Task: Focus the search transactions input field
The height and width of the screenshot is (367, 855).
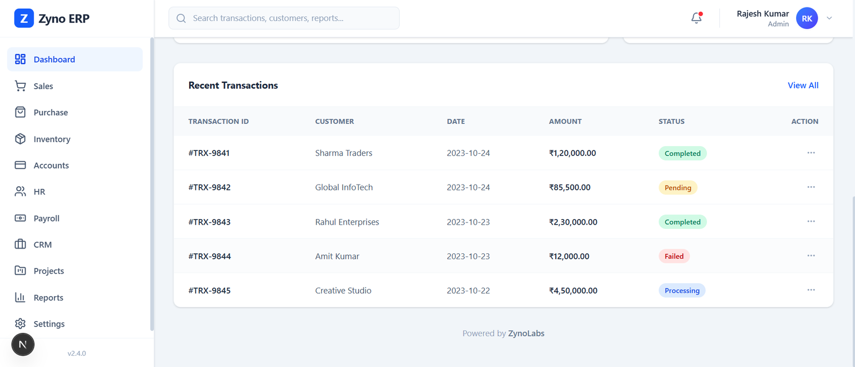Action: pos(291,18)
